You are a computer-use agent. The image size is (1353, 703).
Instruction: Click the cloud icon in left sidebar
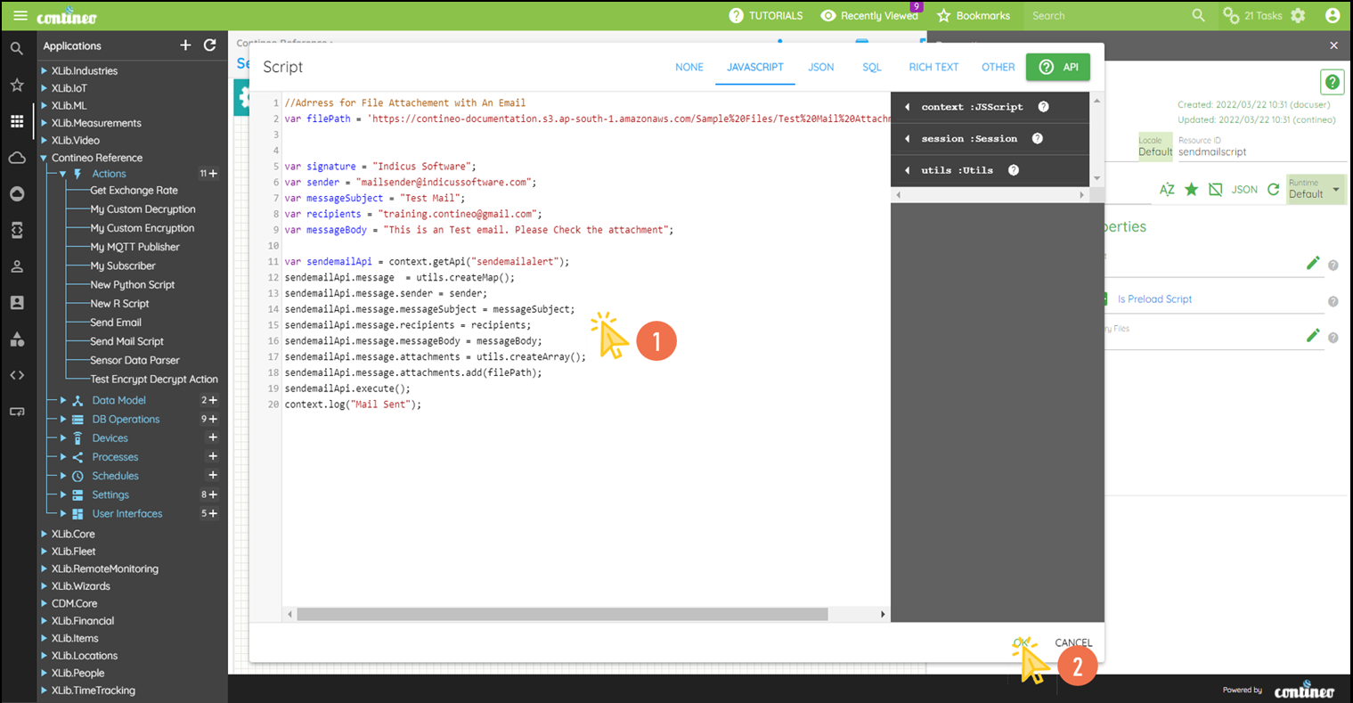[17, 158]
